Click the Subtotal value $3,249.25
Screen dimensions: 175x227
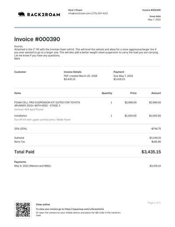155,138
